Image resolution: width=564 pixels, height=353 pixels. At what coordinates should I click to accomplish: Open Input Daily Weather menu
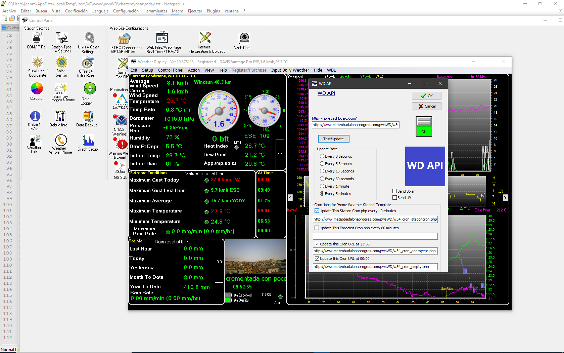[290, 70]
